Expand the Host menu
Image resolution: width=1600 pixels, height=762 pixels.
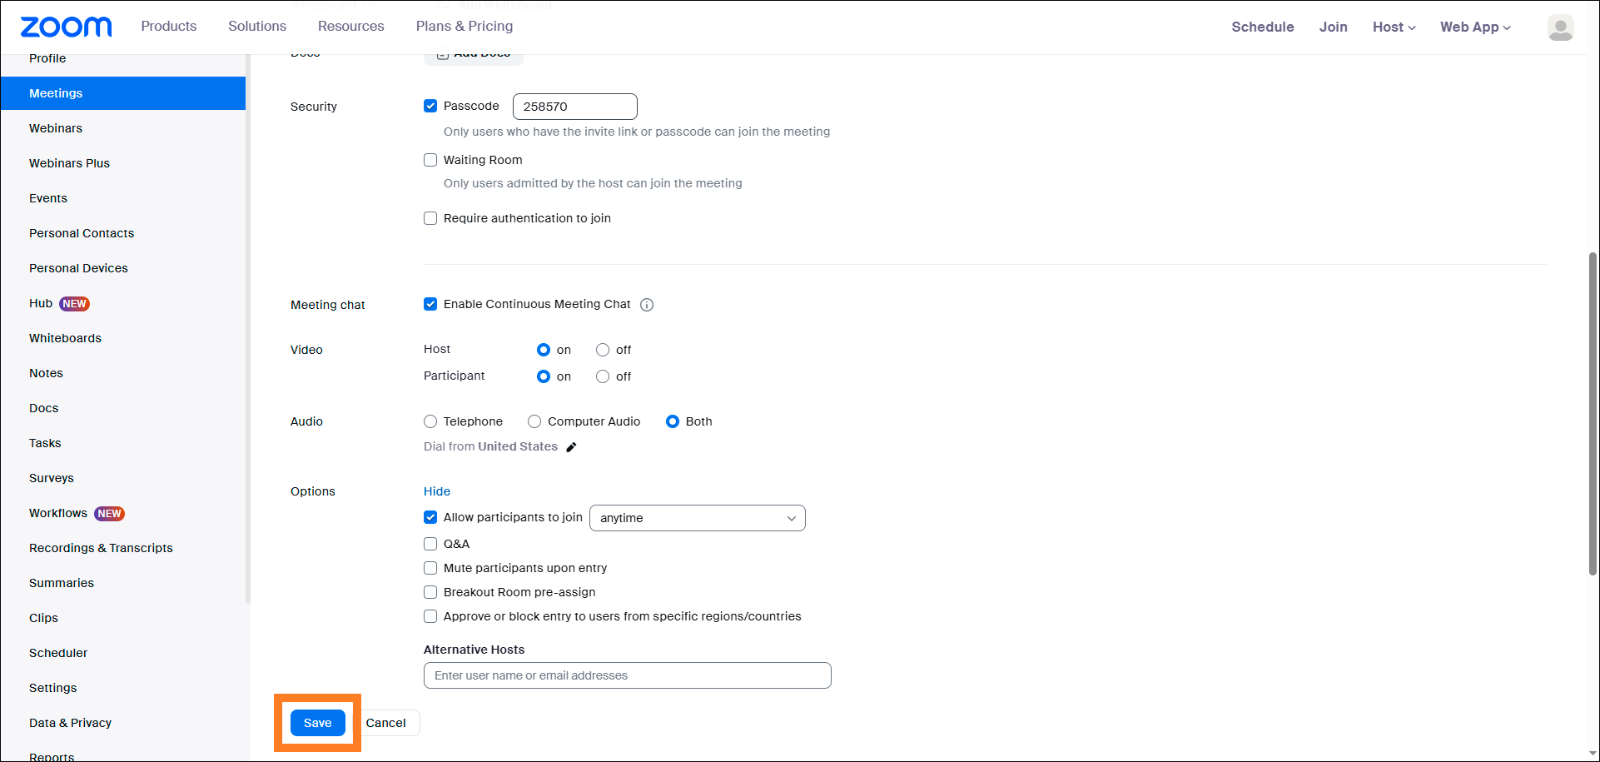click(x=1394, y=27)
